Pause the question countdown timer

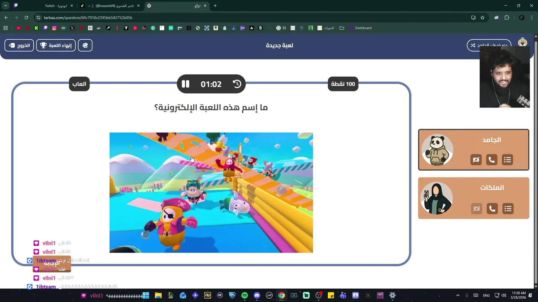click(185, 84)
